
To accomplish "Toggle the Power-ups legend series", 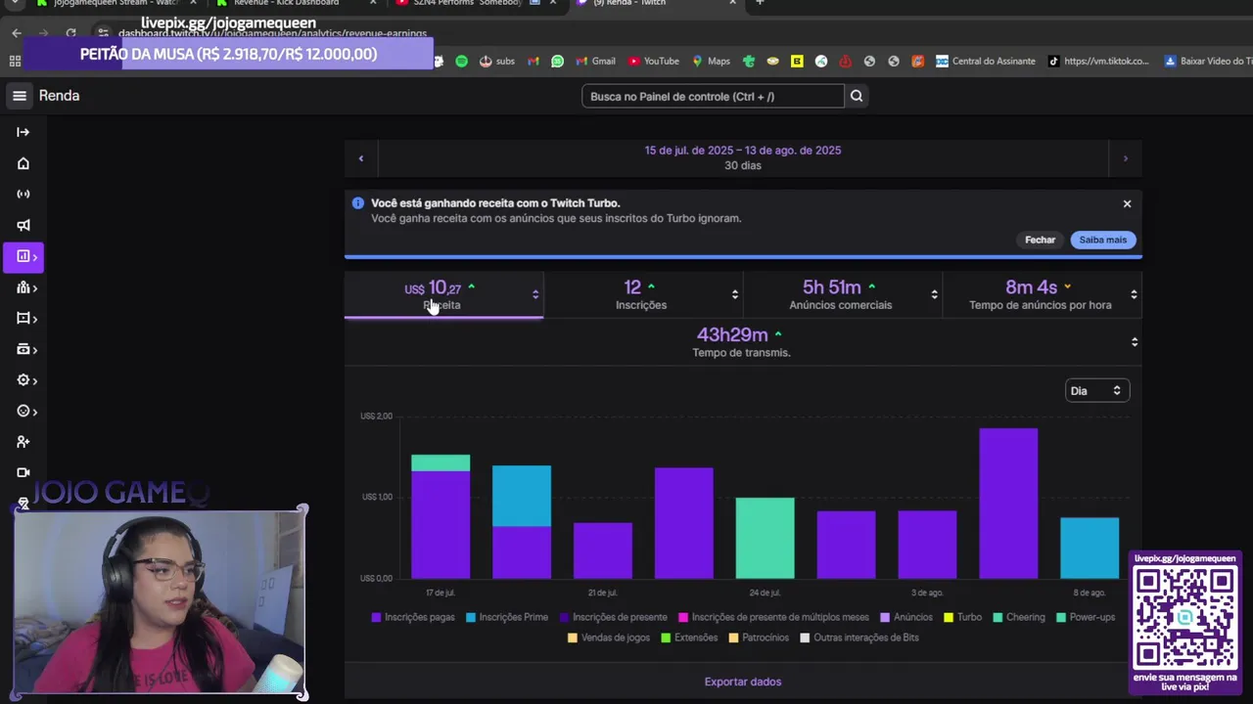I will [x=1086, y=617].
